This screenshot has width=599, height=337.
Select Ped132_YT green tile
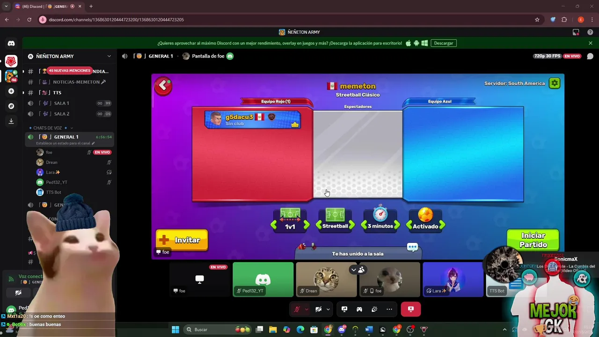click(263, 279)
